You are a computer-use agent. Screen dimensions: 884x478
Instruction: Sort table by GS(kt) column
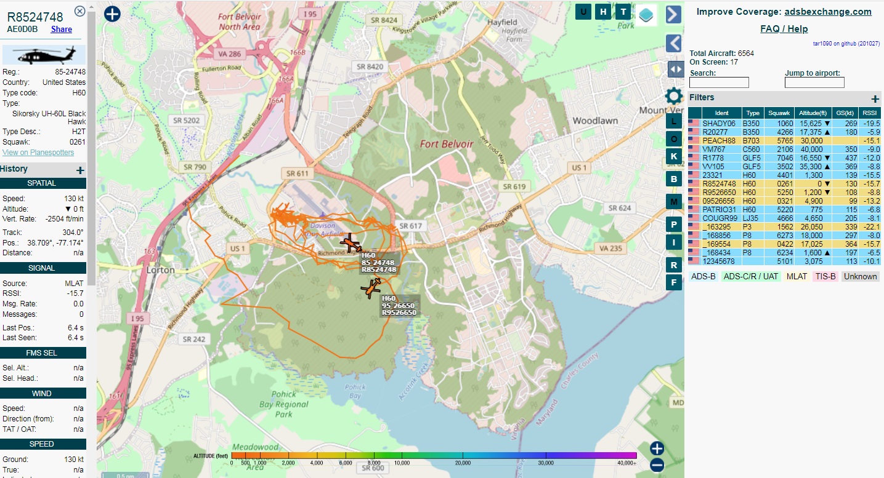pyautogui.click(x=845, y=113)
